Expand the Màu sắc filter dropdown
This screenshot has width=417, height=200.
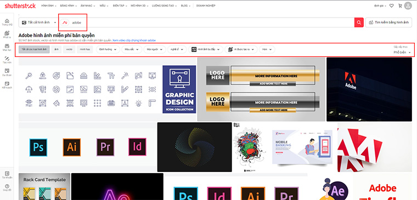click(x=132, y=49)
